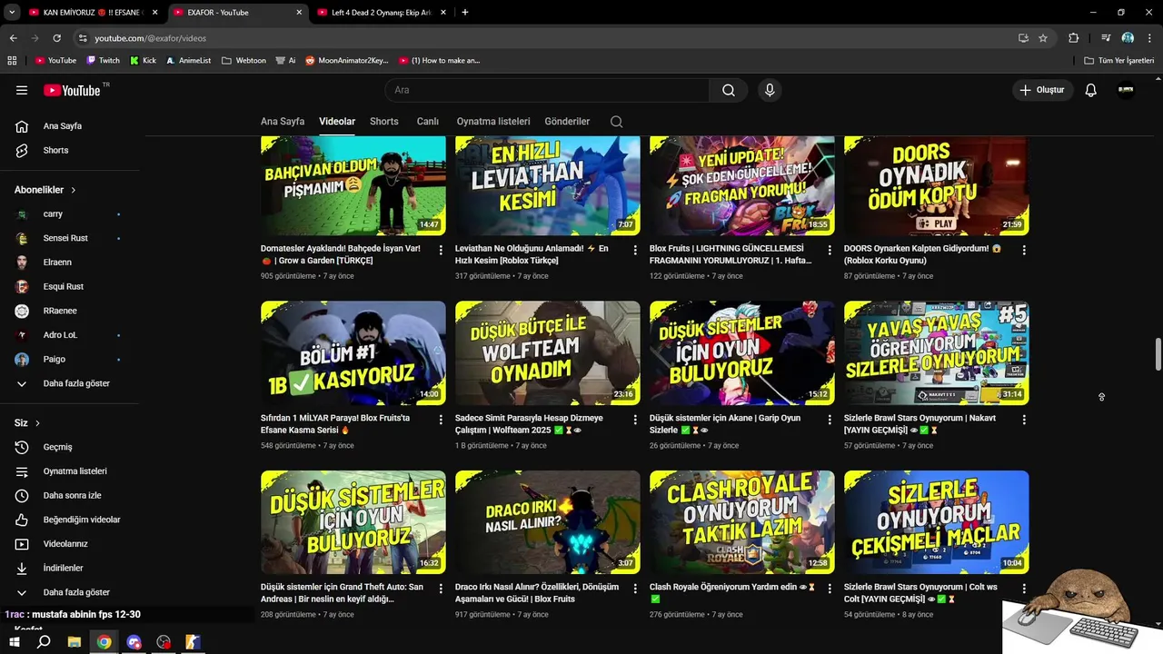Open Sizlerle Brawl Stars Colt video title
Image resolution: width=1163 pixels, height=654 pixels.
[x=921, y=593]
